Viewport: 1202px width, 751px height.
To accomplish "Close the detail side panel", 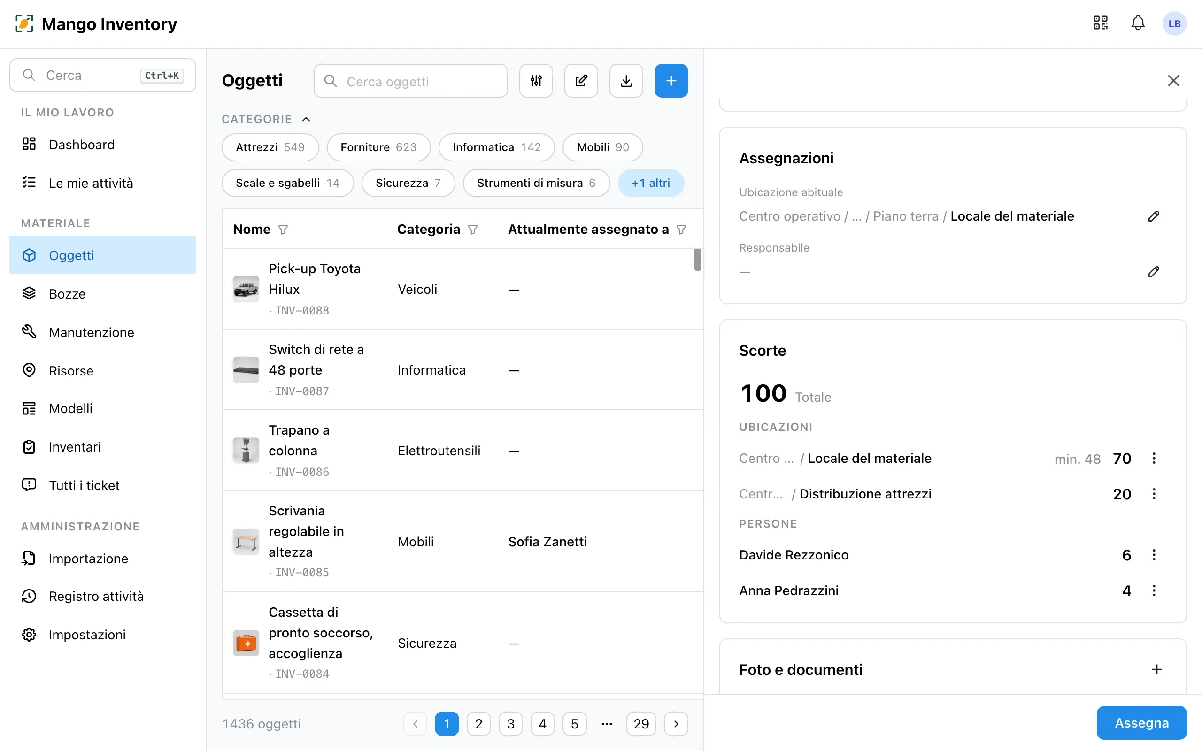I will 1173,80.
